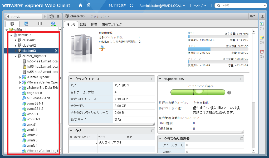This screenshot has height=158, width=269.
Task: Sort tags by 割り当てられたタグ column
Action: click(x=83, y=137)
